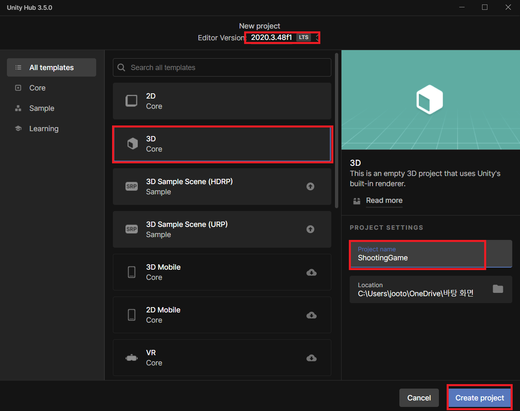This screenshot has width=520, height=411.
Task: Click the Search all templates field
Action: click(x=222, y=68)
